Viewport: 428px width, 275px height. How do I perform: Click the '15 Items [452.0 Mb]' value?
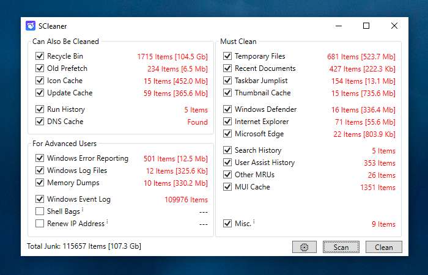coord(176,81)
